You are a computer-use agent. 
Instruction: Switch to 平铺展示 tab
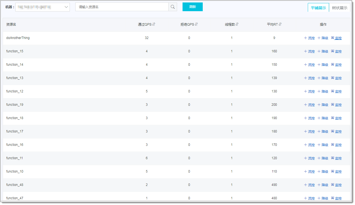click(318, 8)
